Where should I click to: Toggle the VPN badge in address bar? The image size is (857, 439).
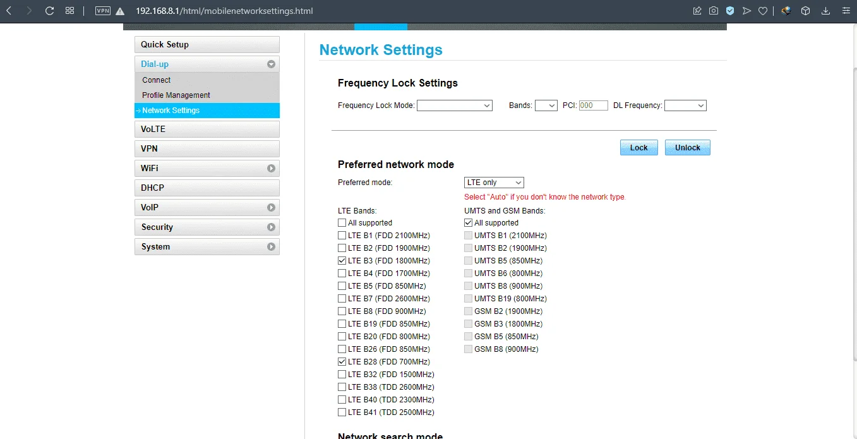point(103,11)
